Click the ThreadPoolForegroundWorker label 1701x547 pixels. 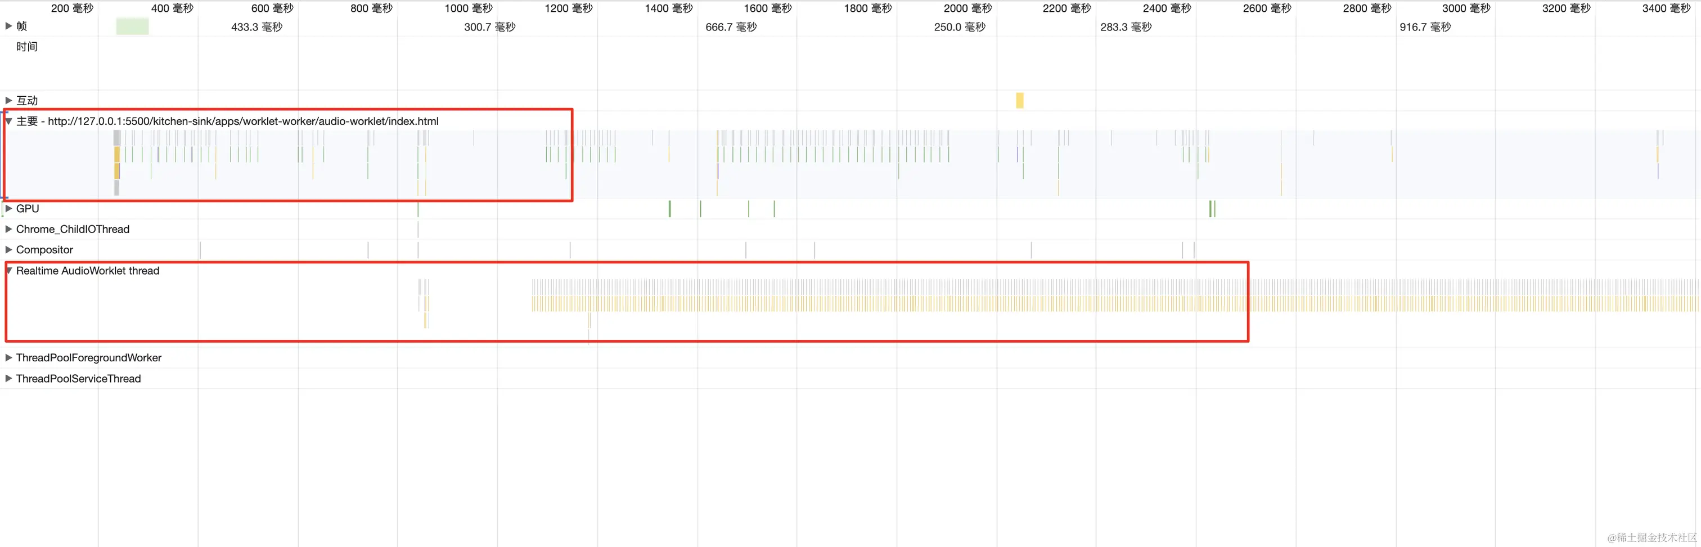[88, 357]
